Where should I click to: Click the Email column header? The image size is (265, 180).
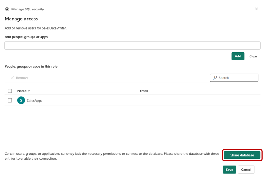(144, 91)
